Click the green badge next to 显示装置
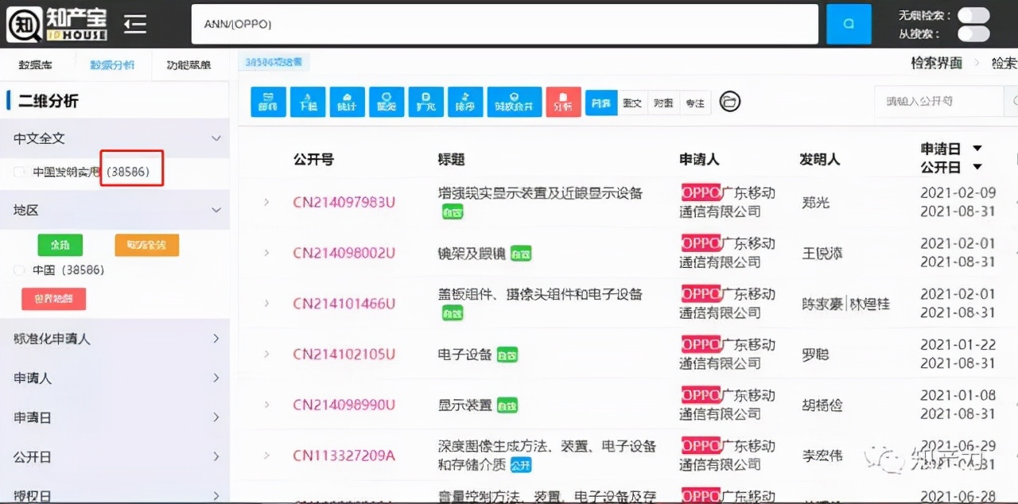Screen dimensions: 1018x504 pos(507,405)
